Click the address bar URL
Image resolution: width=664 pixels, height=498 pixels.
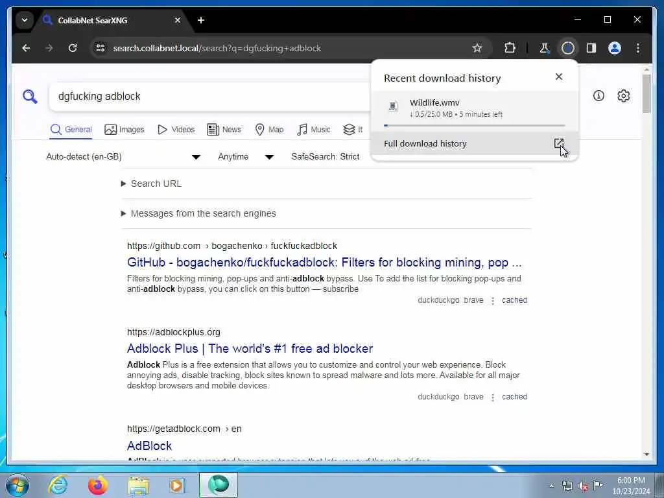pyautogui.click(x=217, y=48)
